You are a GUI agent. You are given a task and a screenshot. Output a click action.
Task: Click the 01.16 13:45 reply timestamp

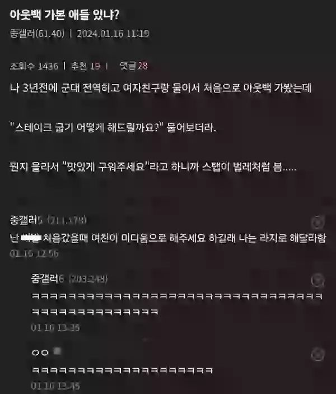55,386
